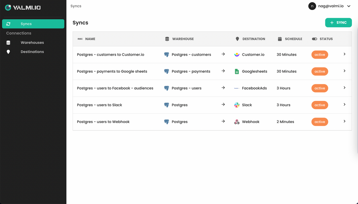The height and width of the screenshot is (204, 358).
Task: Click the Webhook destination icon
Action: (237, 122)
